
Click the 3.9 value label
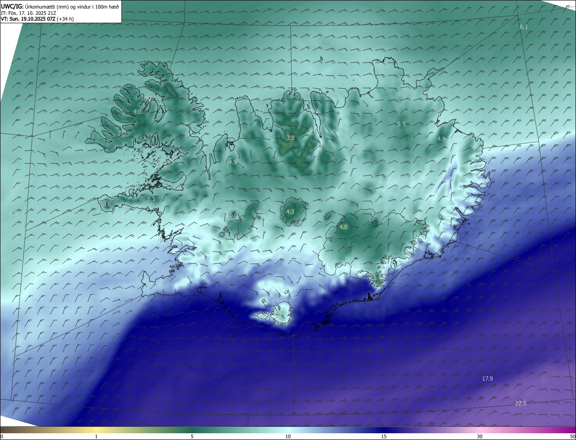click(x=290, y=138)
